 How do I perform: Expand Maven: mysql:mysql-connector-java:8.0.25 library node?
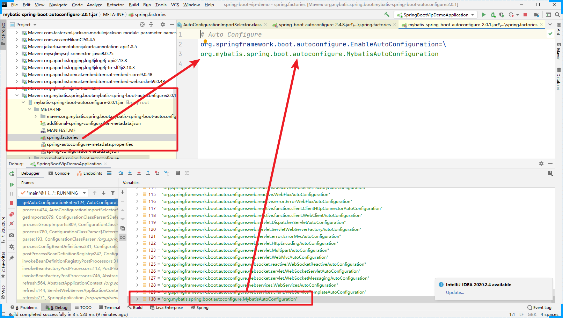click(x=17, y=54)
